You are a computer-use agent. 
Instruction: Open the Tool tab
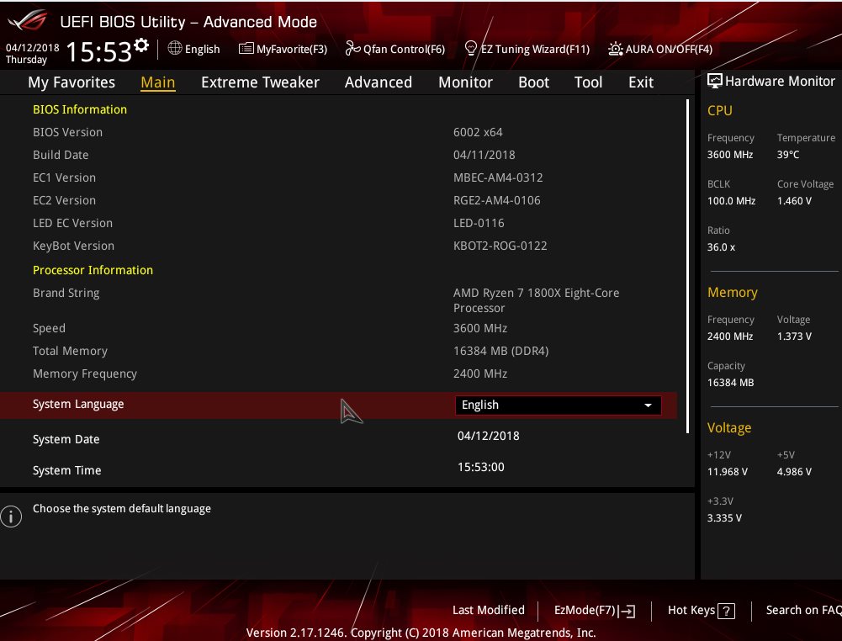pos(588,82)
